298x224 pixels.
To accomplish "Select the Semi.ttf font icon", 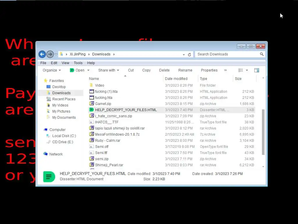I will point(92,153).
